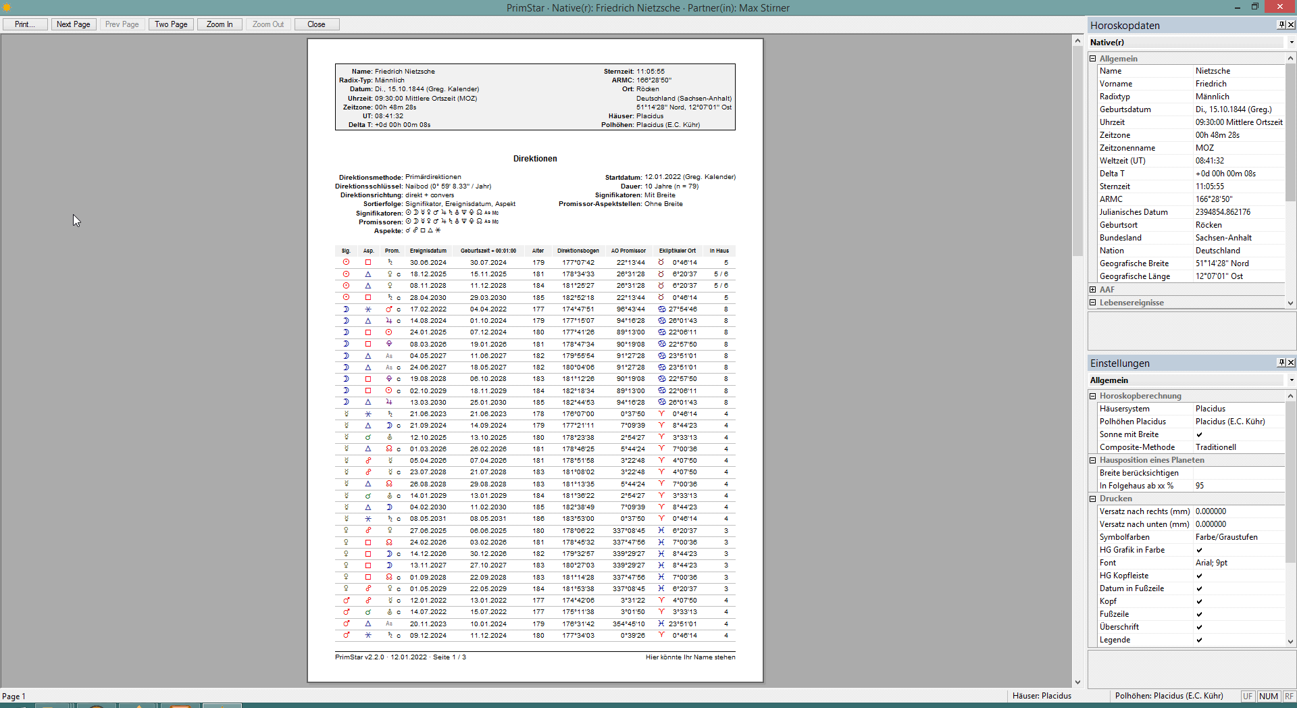
Task: Click the Print... button in the preview toolbar
Action: coord(25,24)
